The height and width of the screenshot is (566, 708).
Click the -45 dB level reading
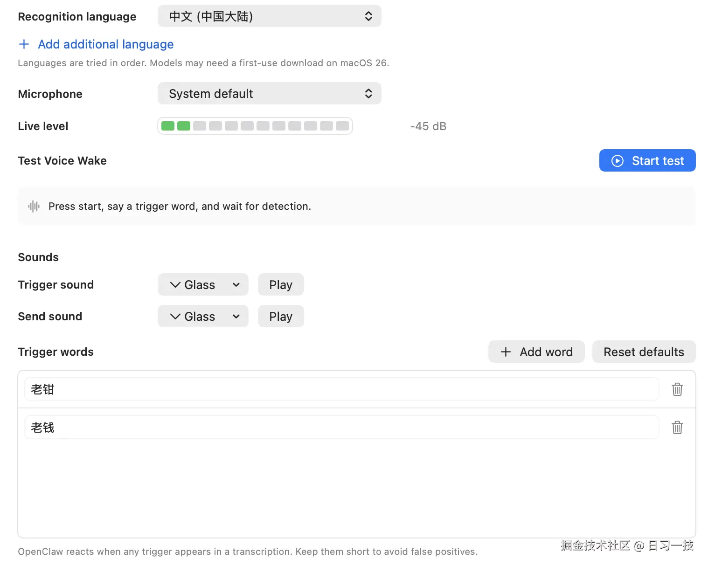[428, 126]
